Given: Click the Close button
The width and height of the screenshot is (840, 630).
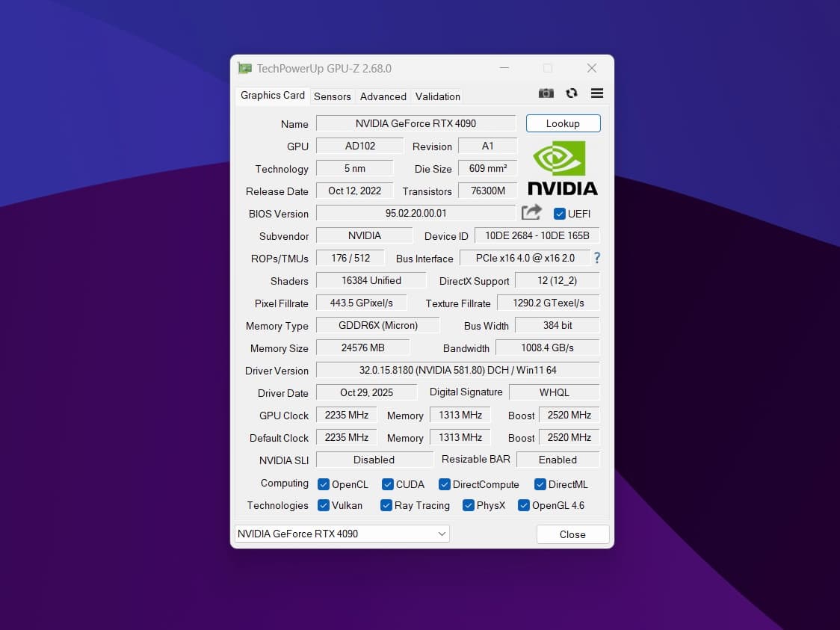Looking at the screenshot, I should 572,534.
